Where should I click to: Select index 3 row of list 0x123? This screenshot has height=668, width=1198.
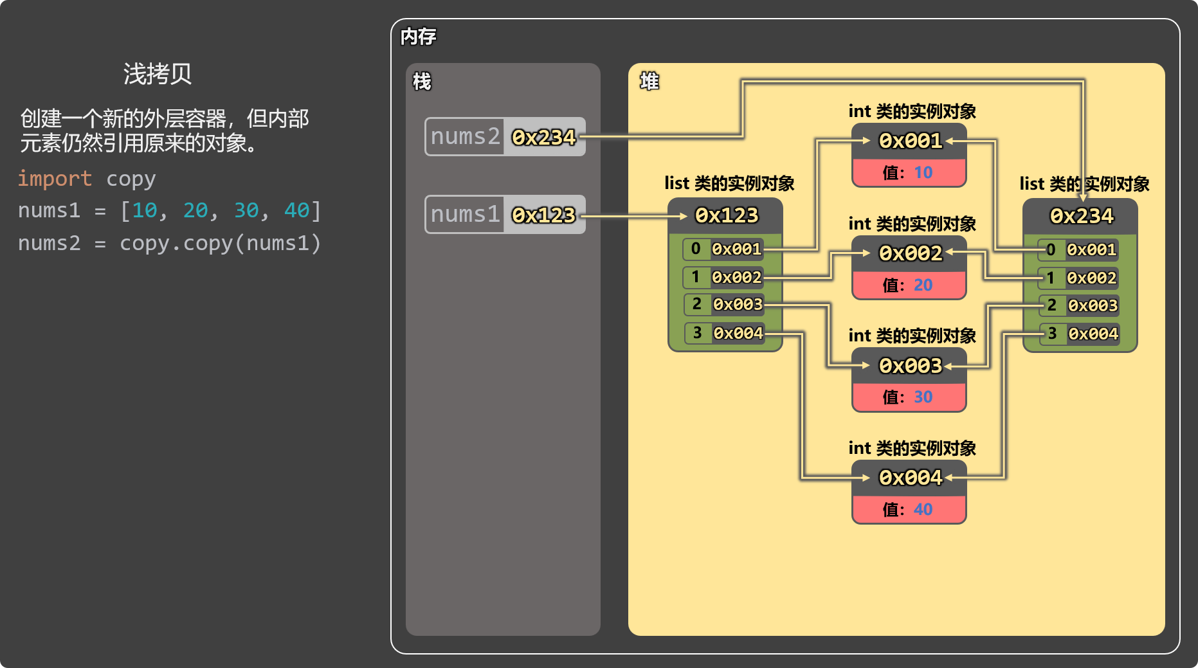[x=723, y=333]
